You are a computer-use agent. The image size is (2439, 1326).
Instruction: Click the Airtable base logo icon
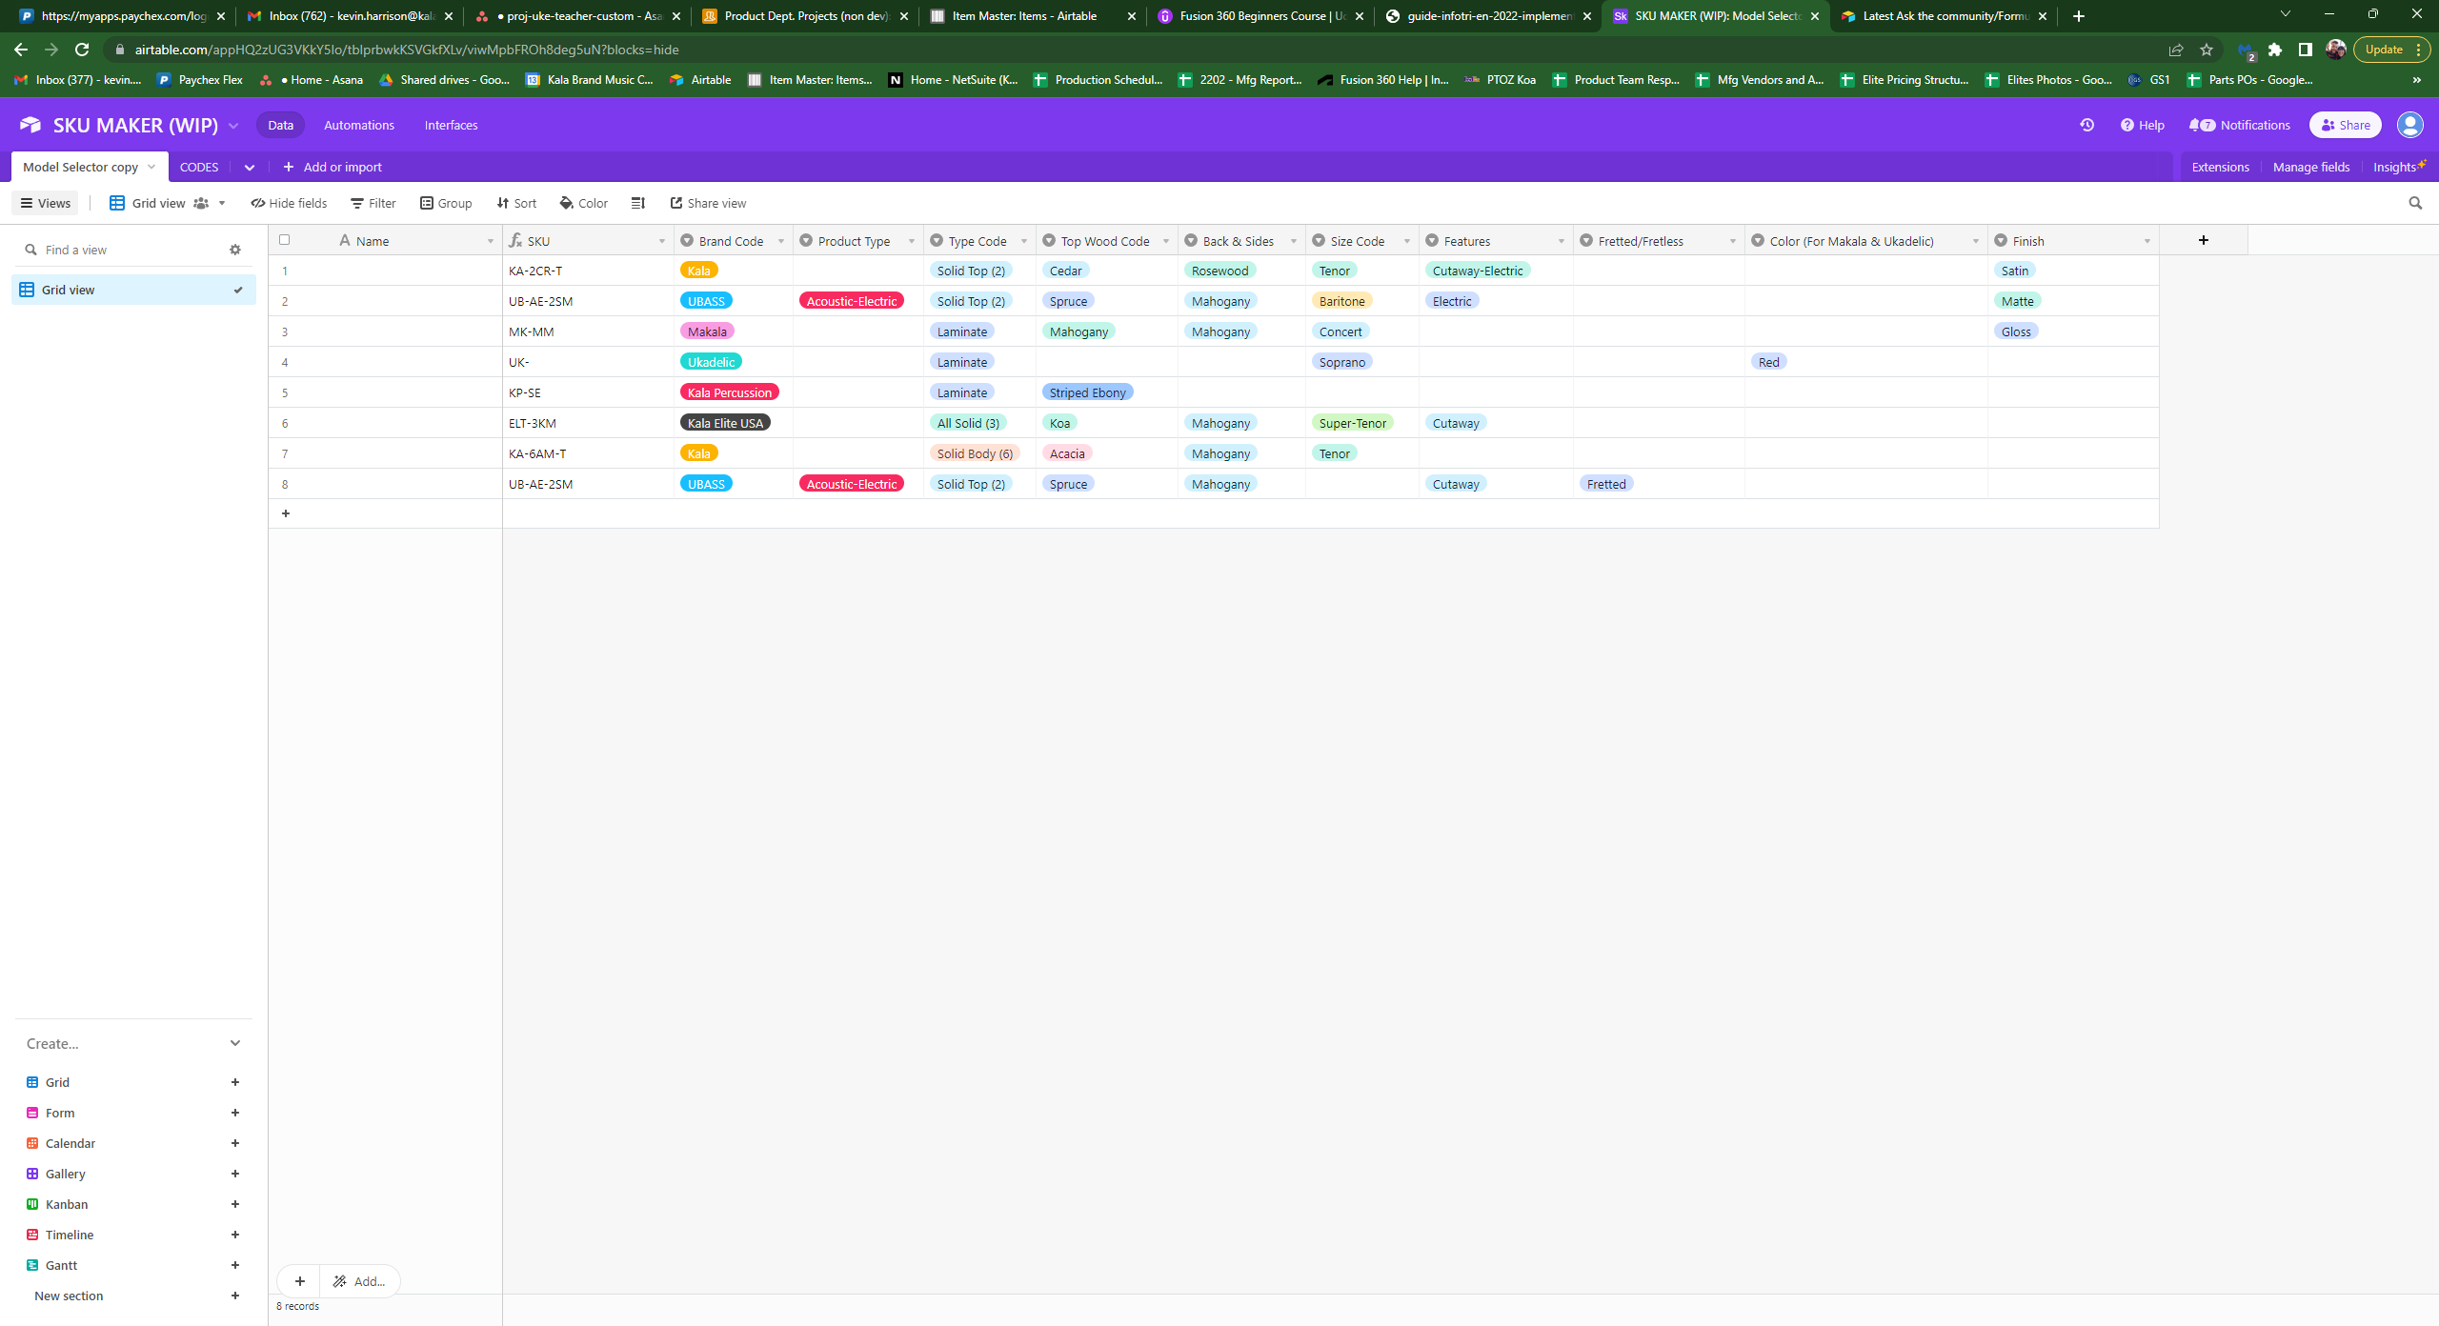30,125
